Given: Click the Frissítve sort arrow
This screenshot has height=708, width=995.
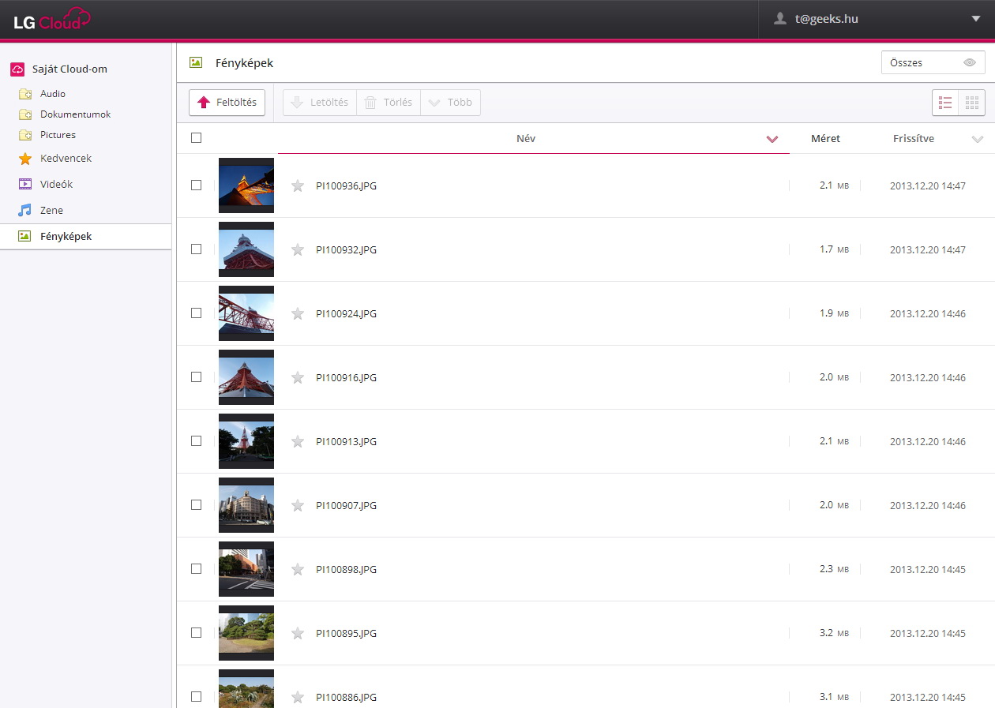Looking at the screenshot, I should (x=978, y=140).
